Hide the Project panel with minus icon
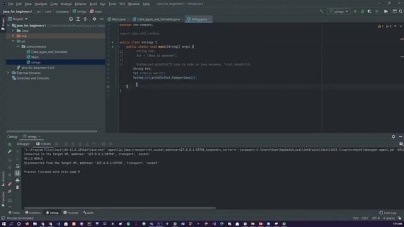The height and width of the screenshot is (227, 404). [102, 19]
